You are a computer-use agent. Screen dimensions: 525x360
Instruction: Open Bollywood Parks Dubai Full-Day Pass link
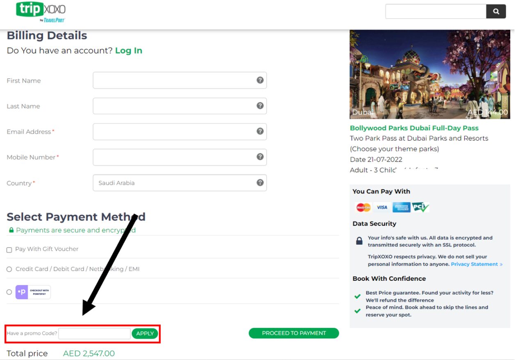[x=414, y=128]
